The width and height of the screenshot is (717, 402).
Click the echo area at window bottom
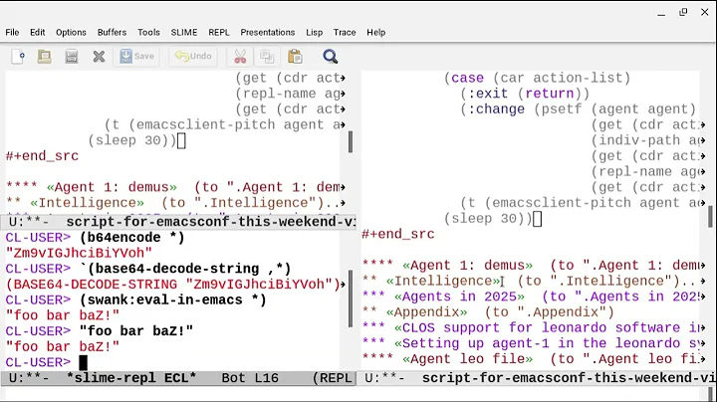tap(355, 394)
